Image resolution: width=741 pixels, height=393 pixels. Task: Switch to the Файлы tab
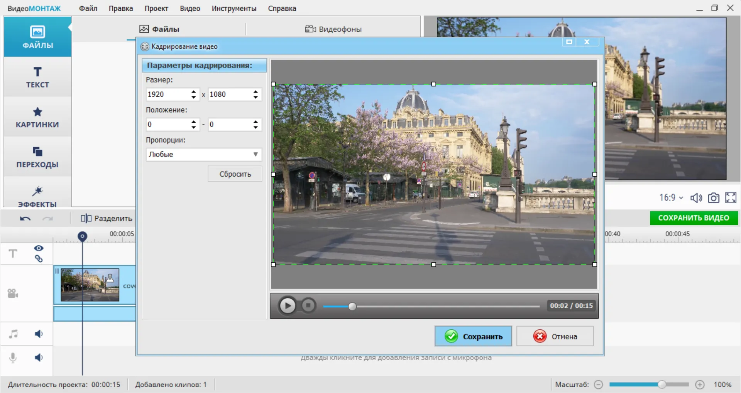click(159, 29)
